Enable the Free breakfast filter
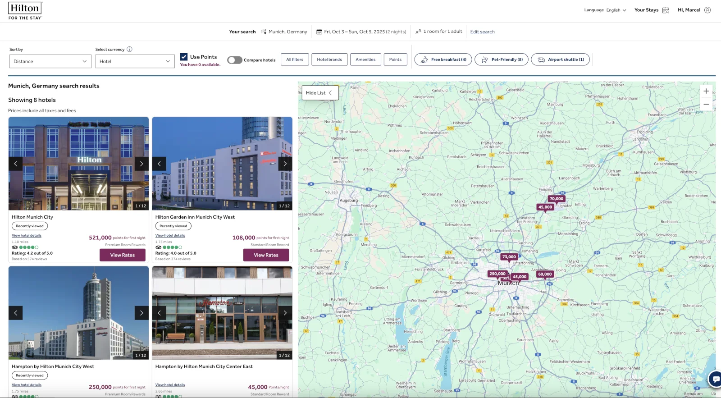The width and height of the screenshot is (721, 398). pos(443,59)
